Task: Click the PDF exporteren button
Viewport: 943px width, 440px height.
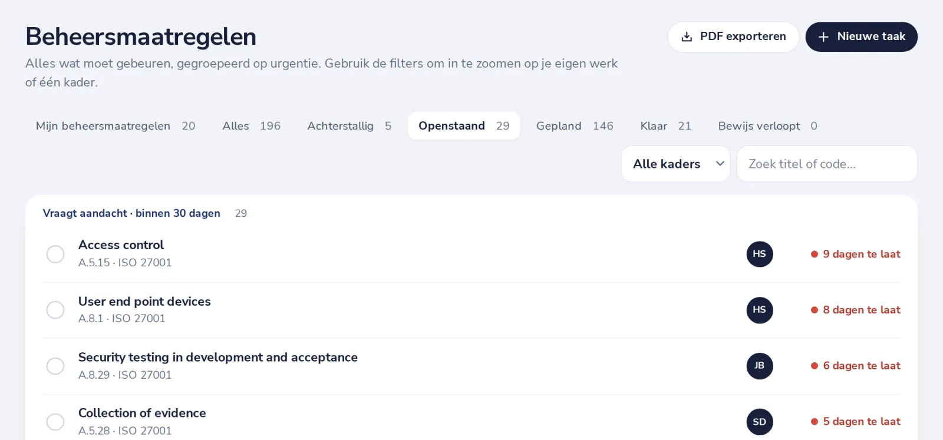Action: click(x=733, y=37)
